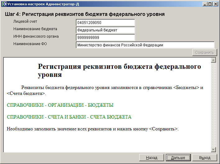Click the large help heading Регистрация реквизитов

point(119,70)
